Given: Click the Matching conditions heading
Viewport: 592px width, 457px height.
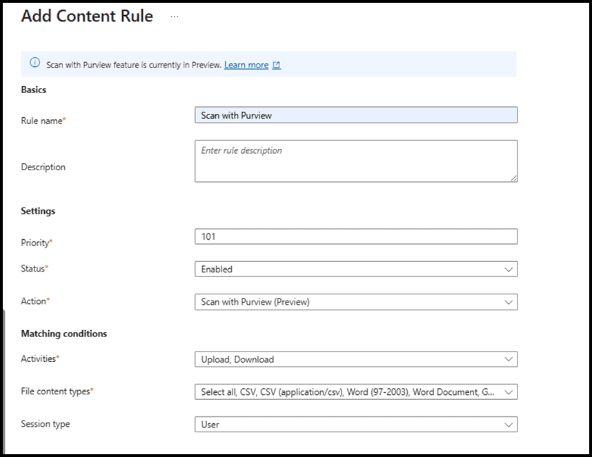Looking at the screenshot, I should point(63,334).
